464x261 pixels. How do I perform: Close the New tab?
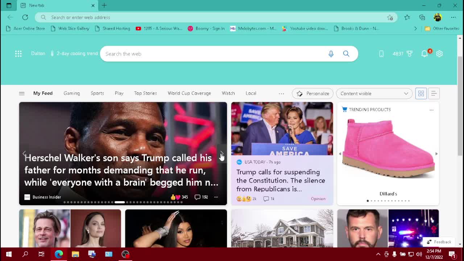pyautogui.click(x=93, y=5)
